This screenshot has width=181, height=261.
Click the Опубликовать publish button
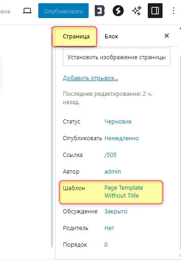point(63,11)
